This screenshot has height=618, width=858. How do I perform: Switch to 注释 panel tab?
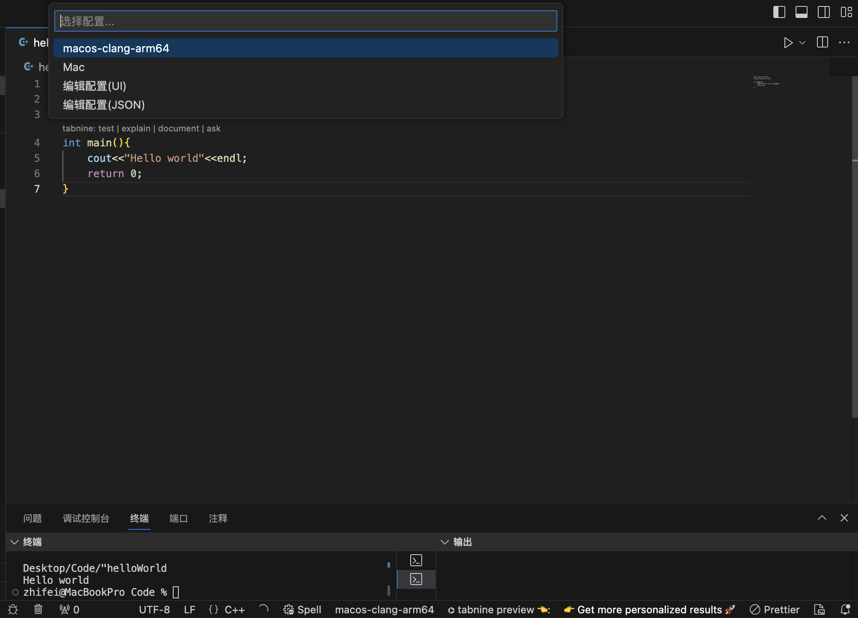tap(218, 518)
